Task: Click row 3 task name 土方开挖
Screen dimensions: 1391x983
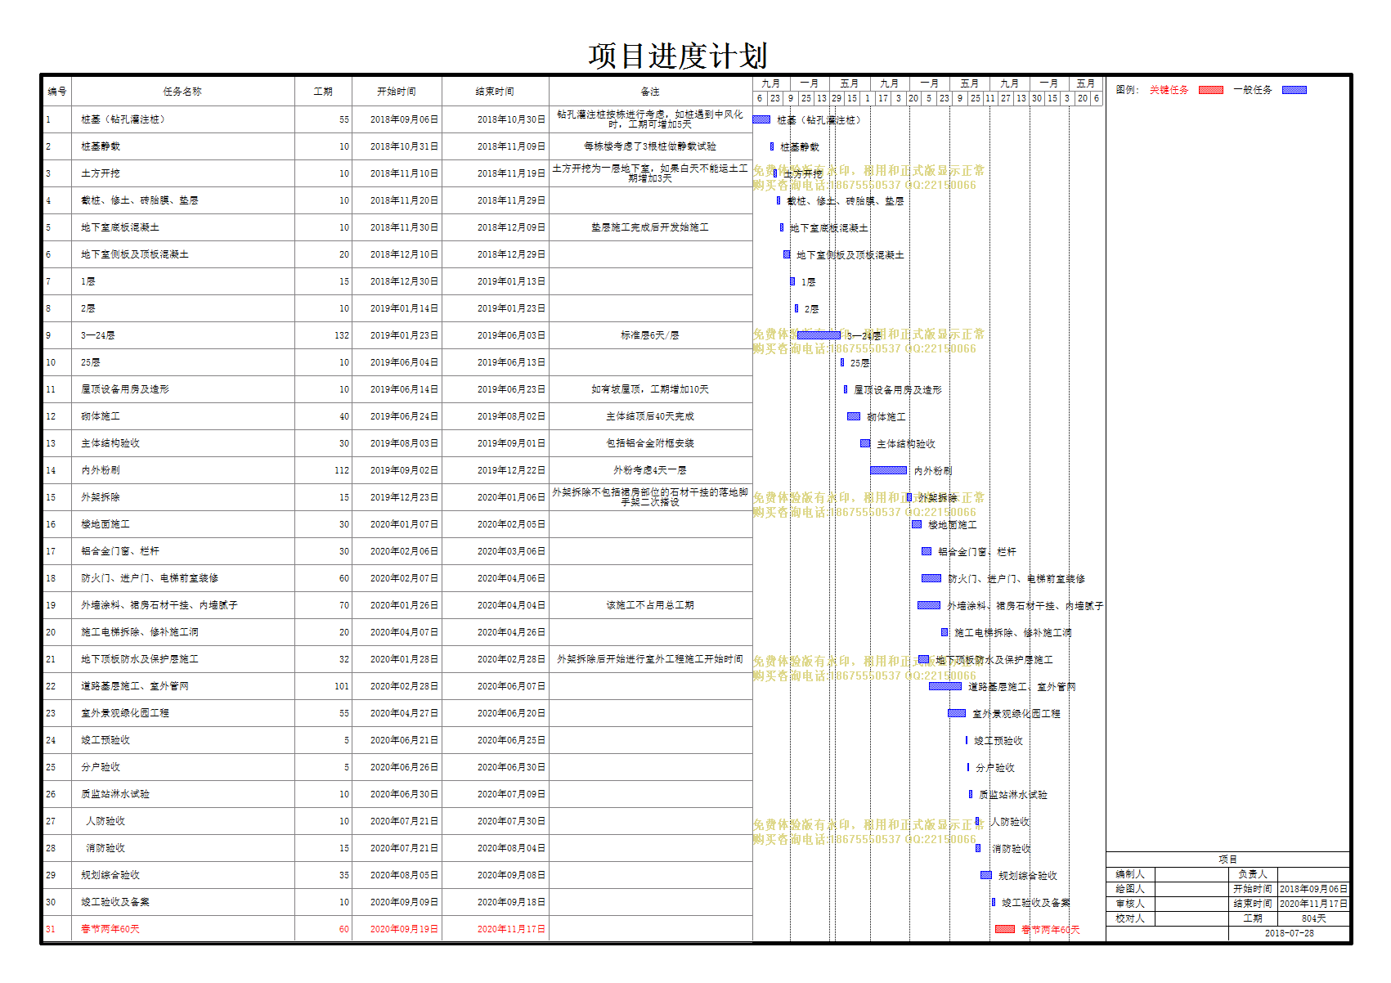Action: 101,173
